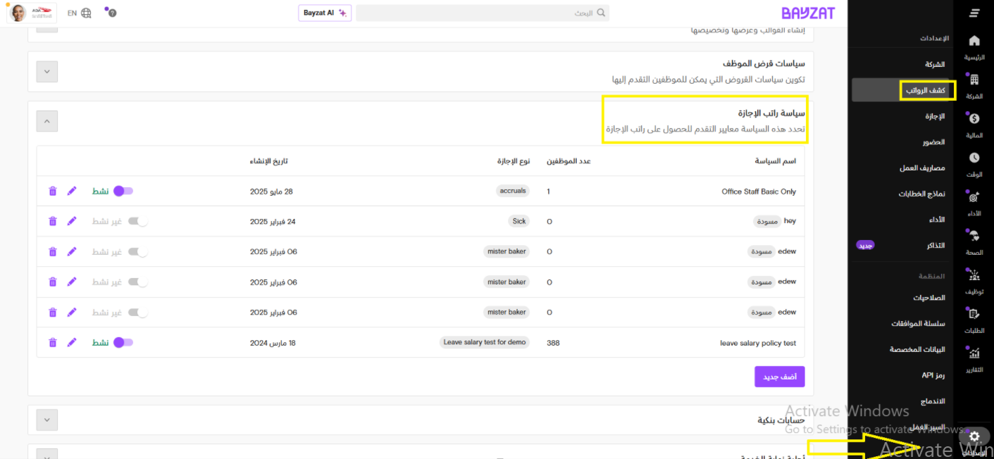Open the توظيف recruitment icon
Image resolution: width=994 pixels, height=459 pixels.
974,275
